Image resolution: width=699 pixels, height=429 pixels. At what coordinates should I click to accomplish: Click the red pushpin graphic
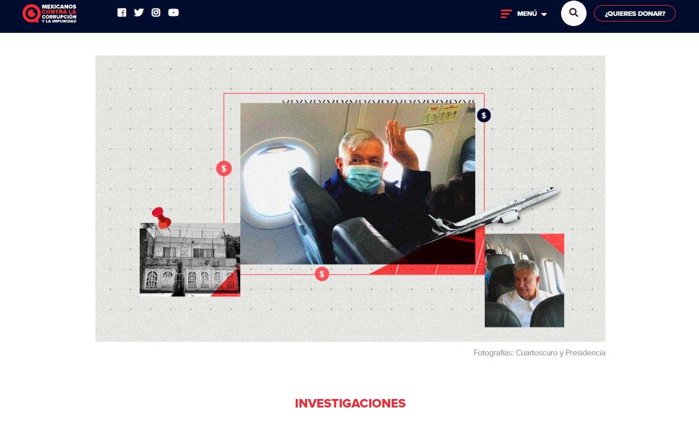pos(161,218)
